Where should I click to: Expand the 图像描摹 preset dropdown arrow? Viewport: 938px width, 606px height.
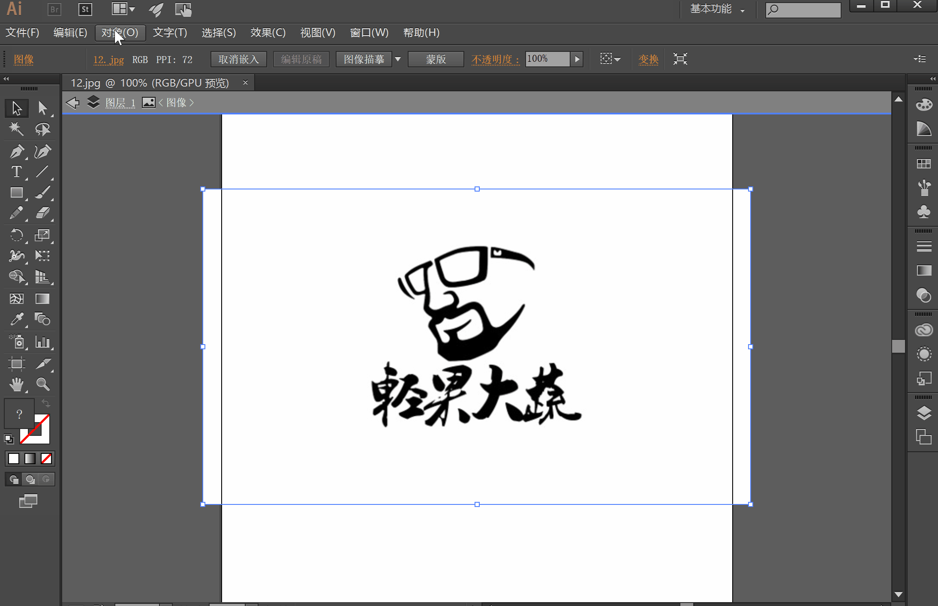(398, 59)
